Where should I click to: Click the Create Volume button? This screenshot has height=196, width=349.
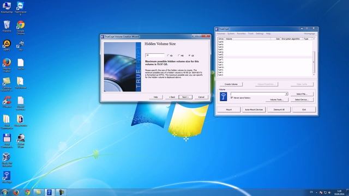pyautogui.click(x=231, y=84)
